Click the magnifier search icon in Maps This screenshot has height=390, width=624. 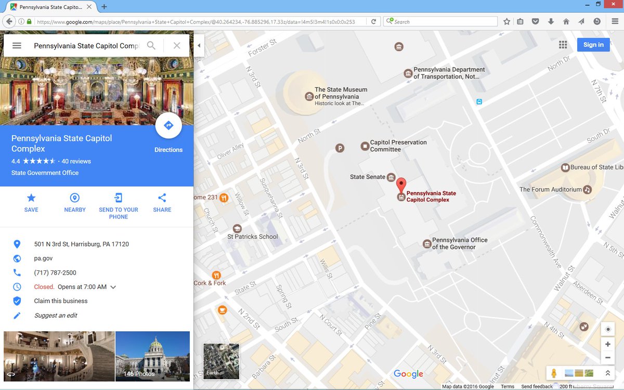[151, 46]
